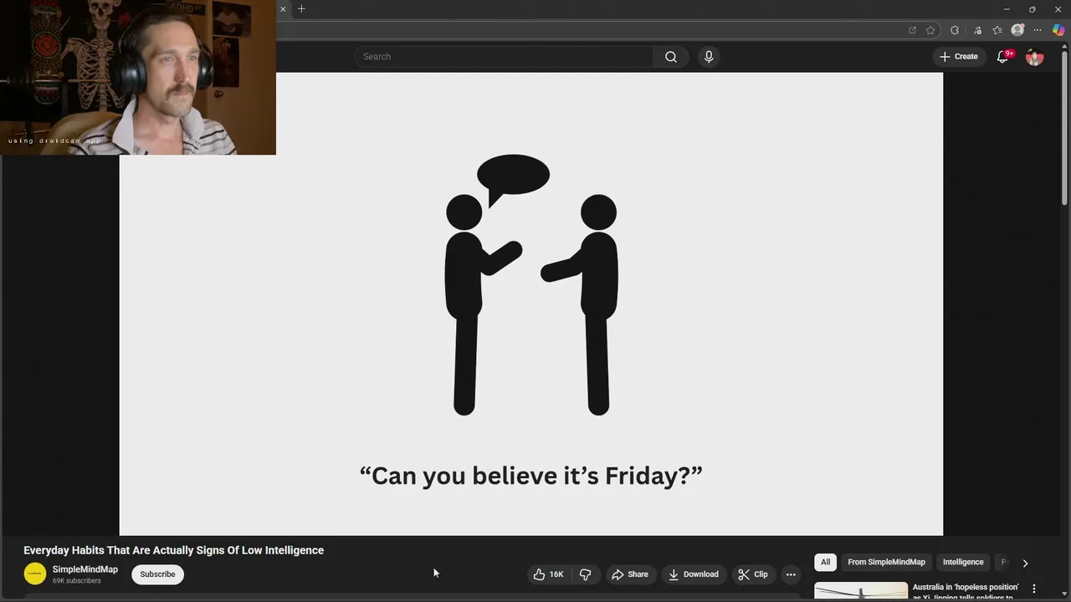
Task: Open the media control toolbar icon
Action: (976, 30)
